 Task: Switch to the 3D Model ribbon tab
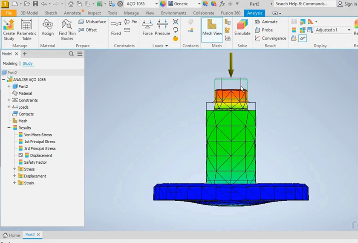point(29,13)
